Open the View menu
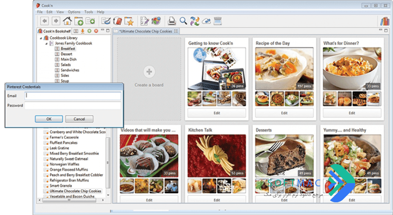The height and width of the screenshot is (215, 393). coord(60,12)
